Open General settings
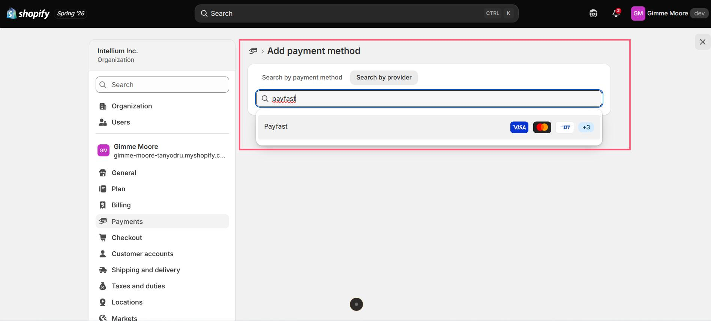 click(x=162, y=173)
